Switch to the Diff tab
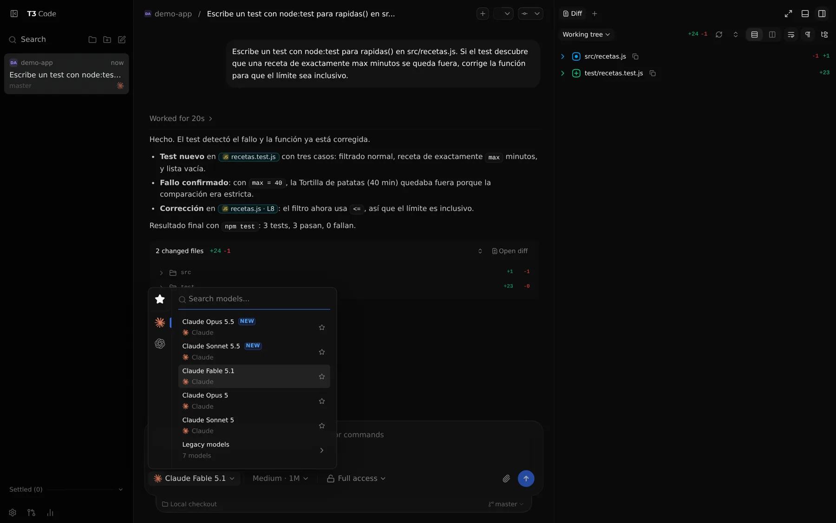The image size is (836, 523). (x=572, y=14)
